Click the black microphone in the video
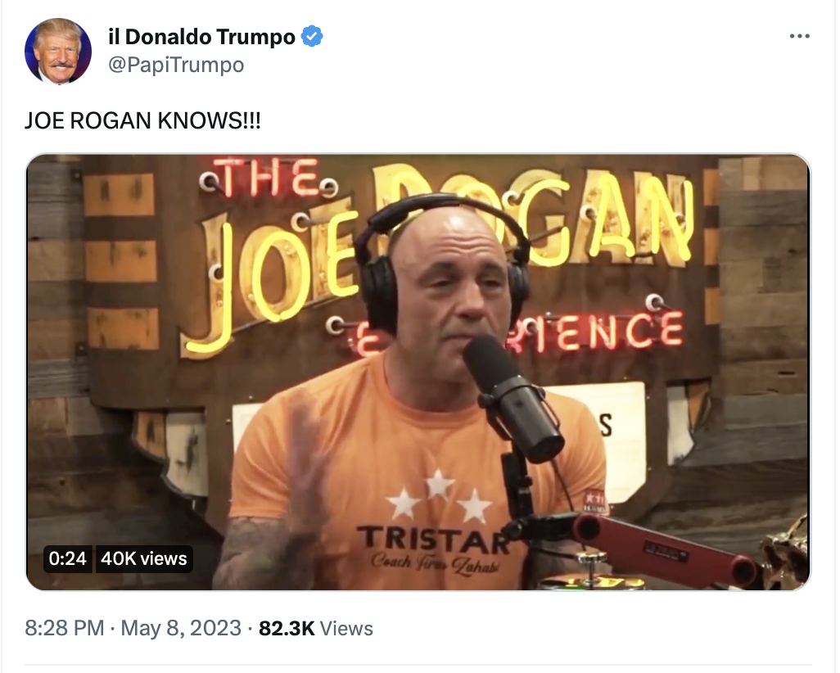840x673 pixels. click(x=513, y=398)
